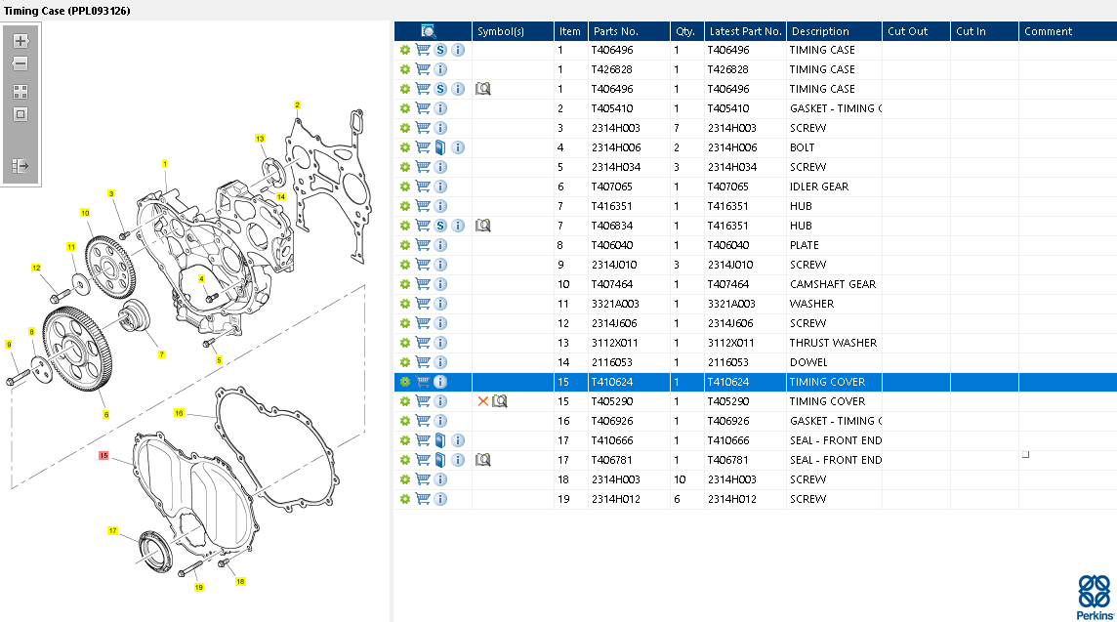Add T426828 to cart via cart icon

pos(423,70)
